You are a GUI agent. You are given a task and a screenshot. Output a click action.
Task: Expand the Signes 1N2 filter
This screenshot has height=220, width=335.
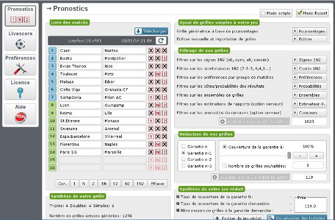pyautogui.click(x=309, y=60)
